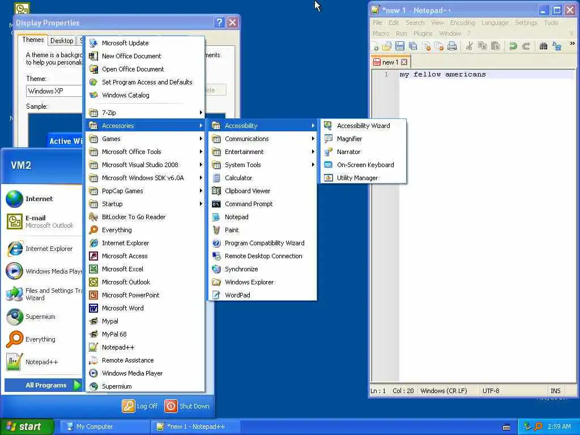Expand the Games submenu
This screenshot has width=580, height=435.
146,139
